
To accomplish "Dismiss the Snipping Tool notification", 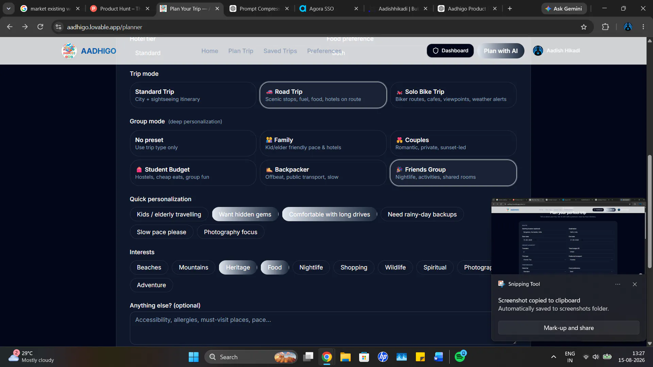I will 635,284.
